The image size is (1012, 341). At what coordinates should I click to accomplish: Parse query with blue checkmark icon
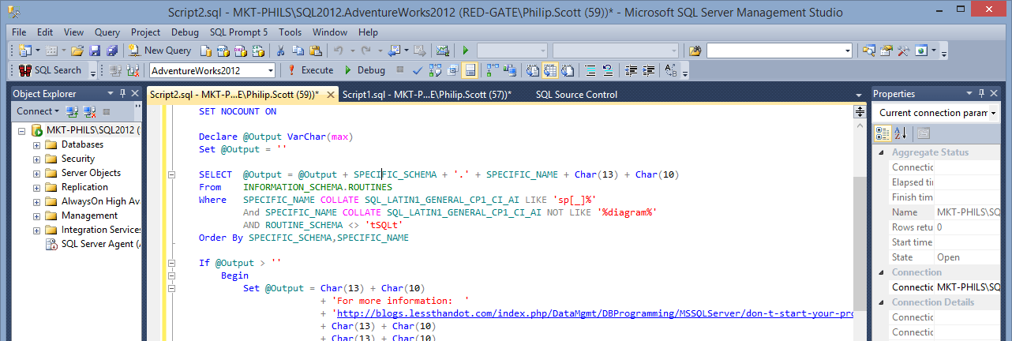coord(417,70)
